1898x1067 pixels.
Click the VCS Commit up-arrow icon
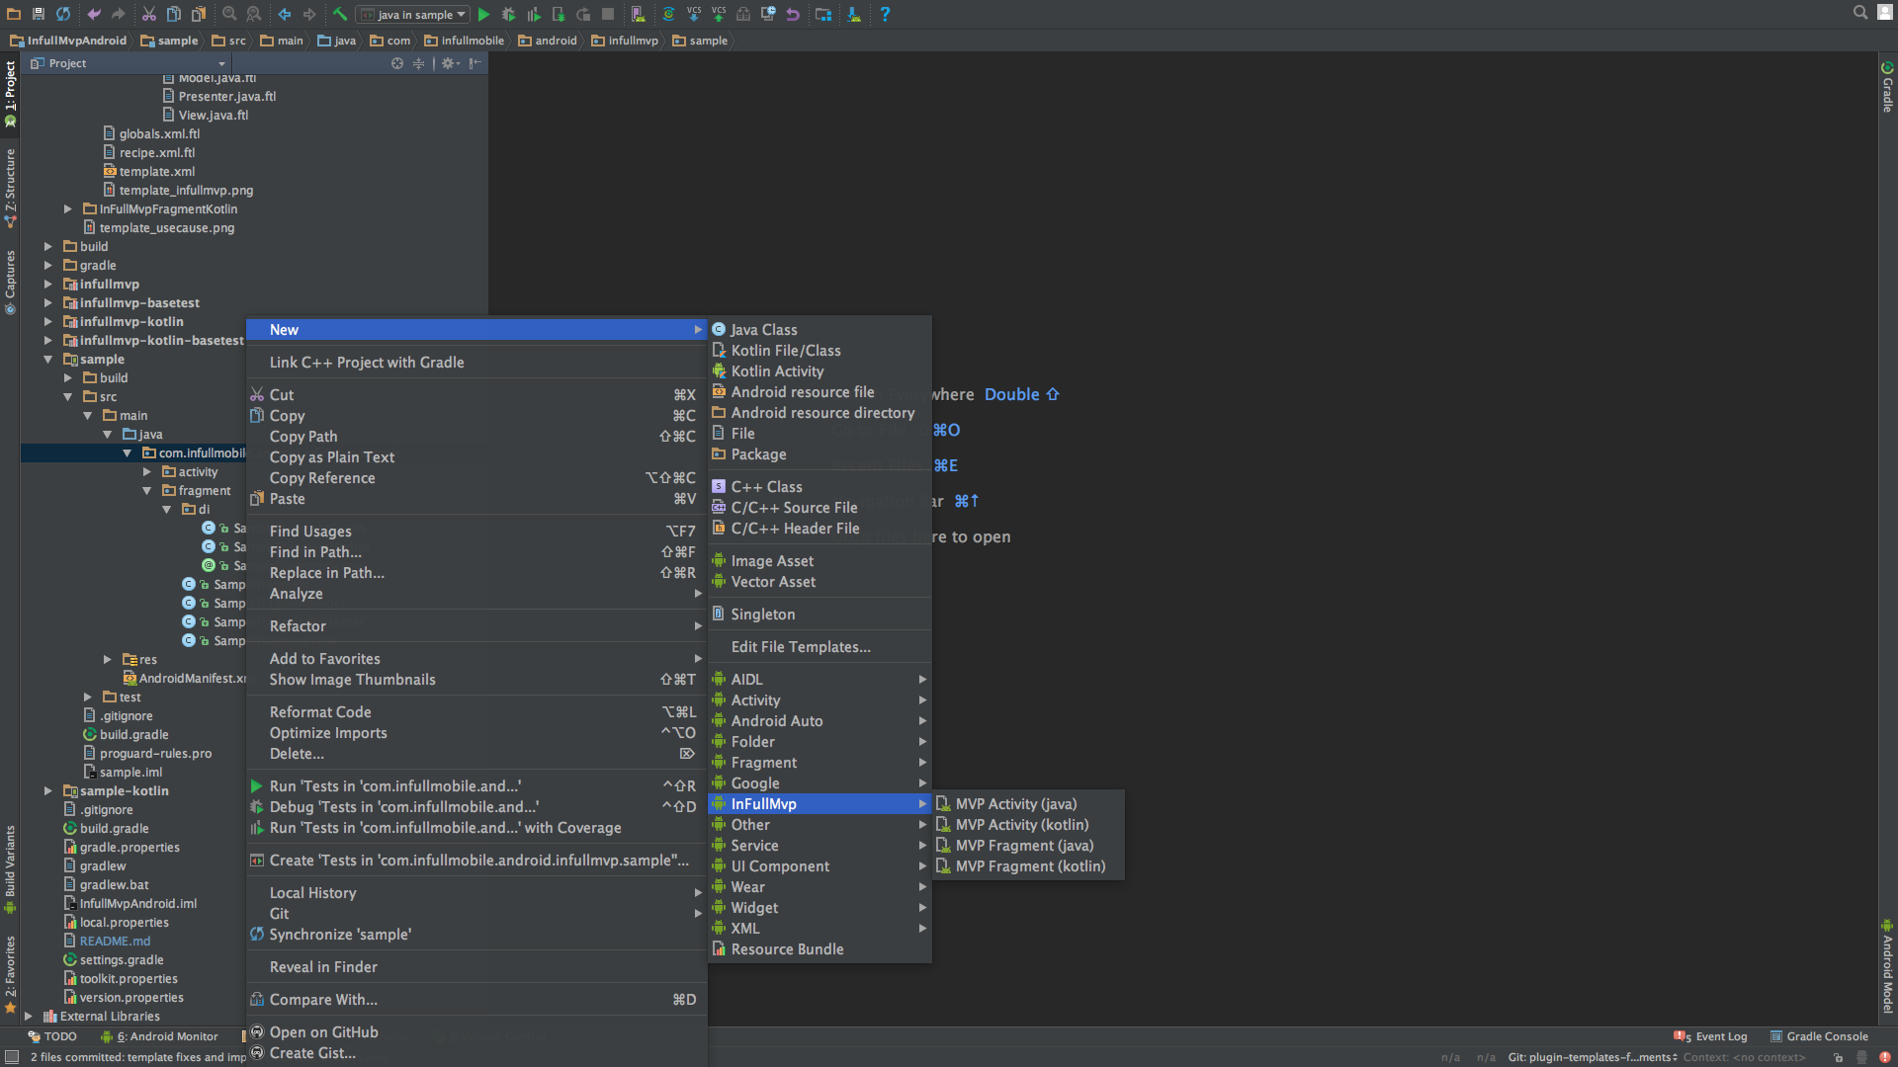pos(719,14)
